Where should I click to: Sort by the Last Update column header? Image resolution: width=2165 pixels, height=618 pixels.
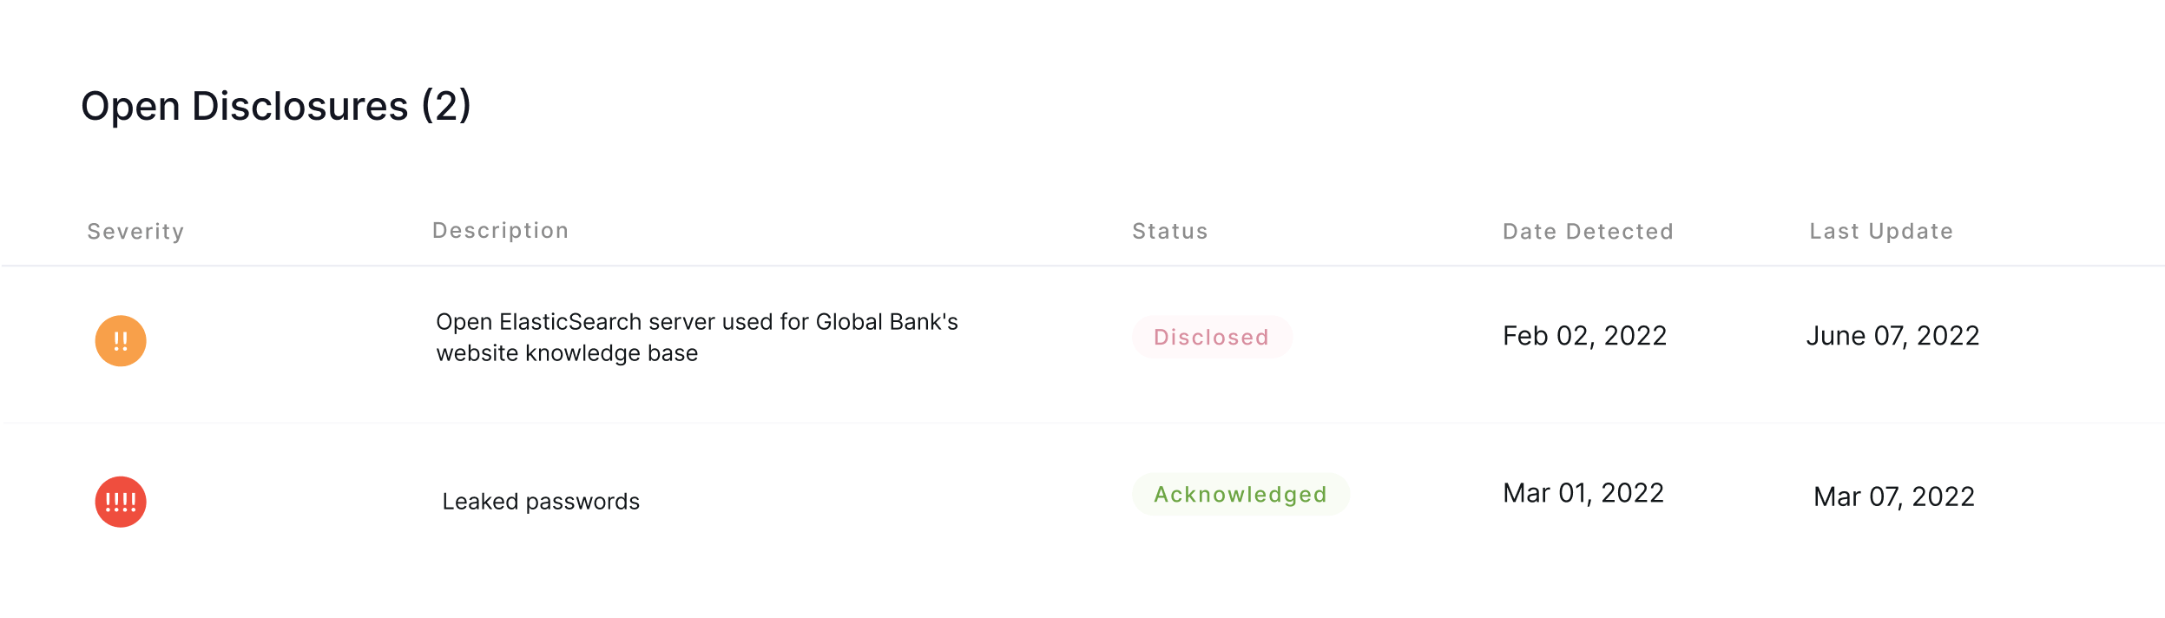coord(1881,232)
